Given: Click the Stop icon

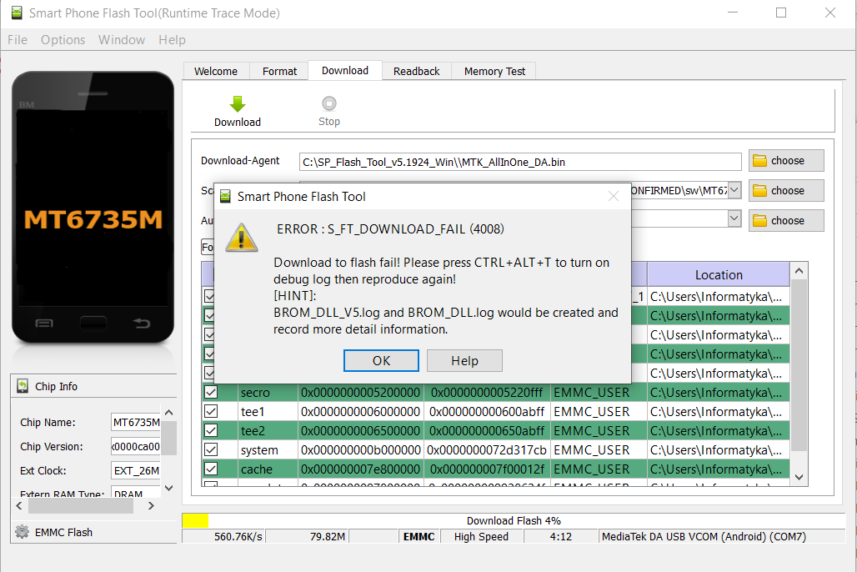Looking at the screenshot, I should coord(329,103).
